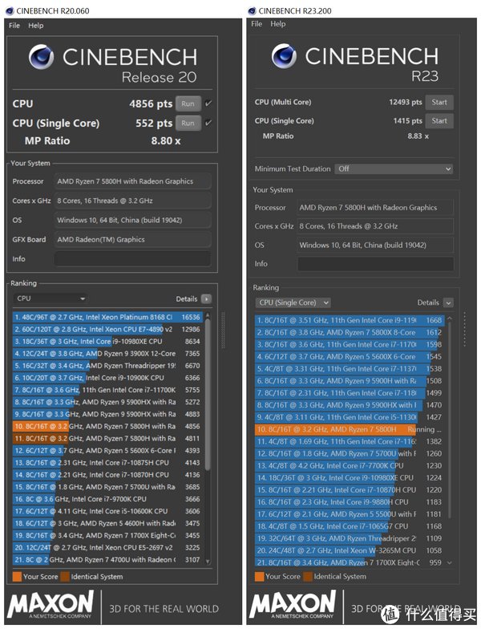Click the orange Your Score swatch in R23
Viewport: 481px width, 629px height.
[x=260, y=576]
